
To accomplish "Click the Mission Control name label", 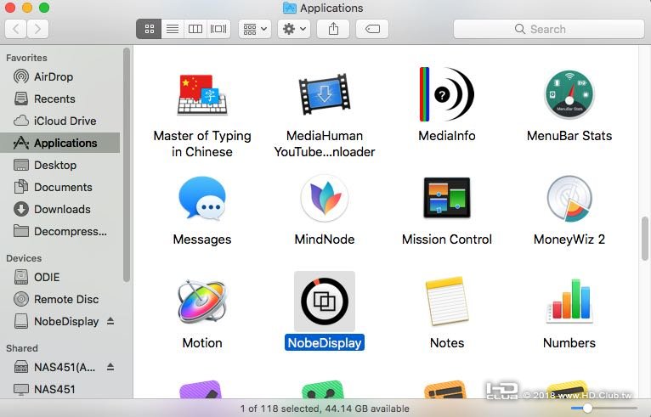I will click(x=447, y=239).
